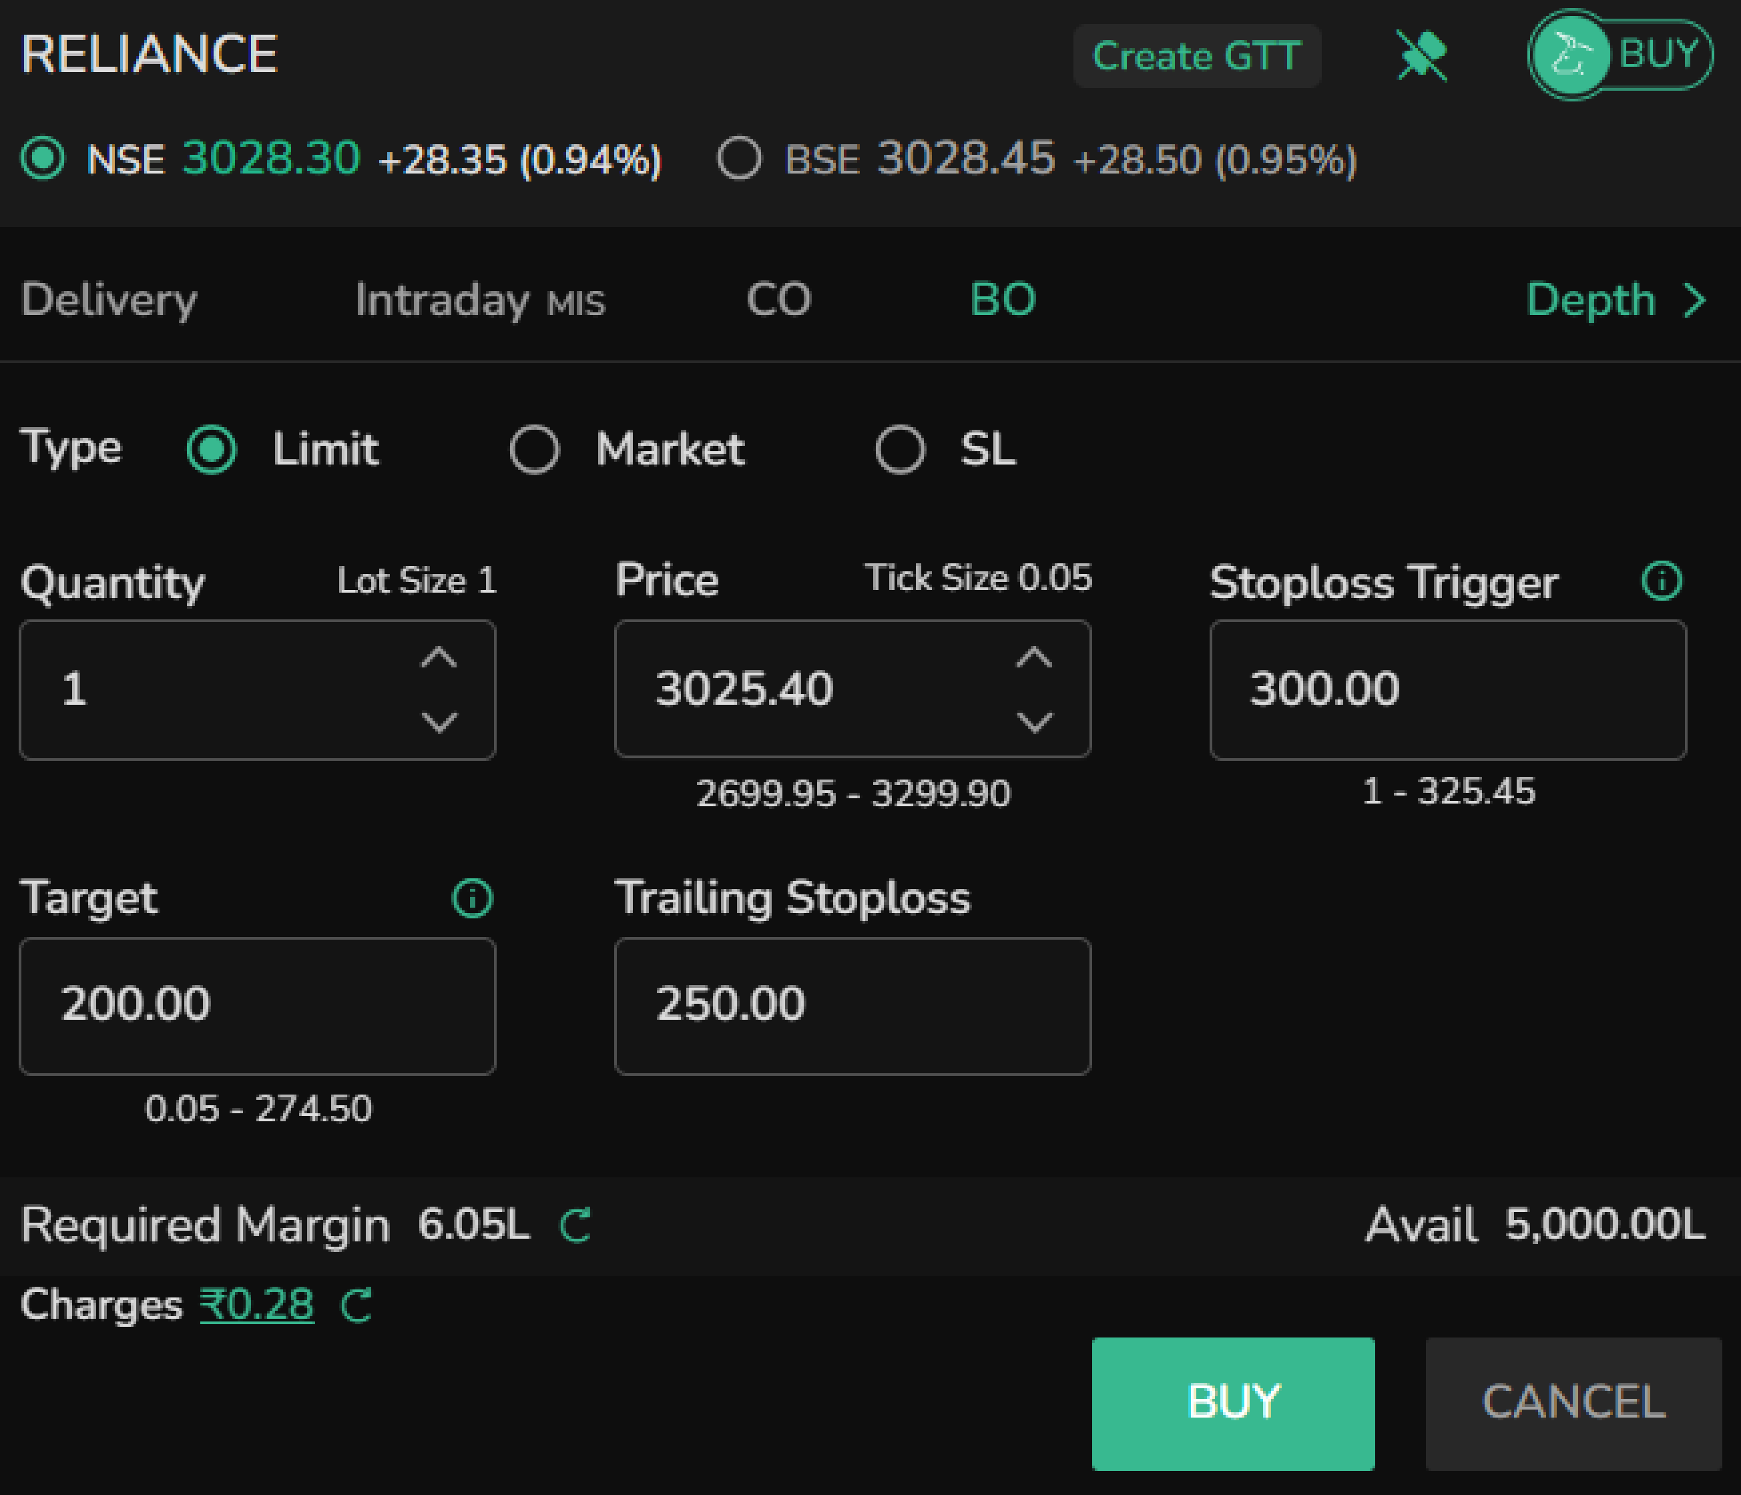Increase Quantity with the up arrow
Screen dimensions: 1741x1495
coord(439,657)
